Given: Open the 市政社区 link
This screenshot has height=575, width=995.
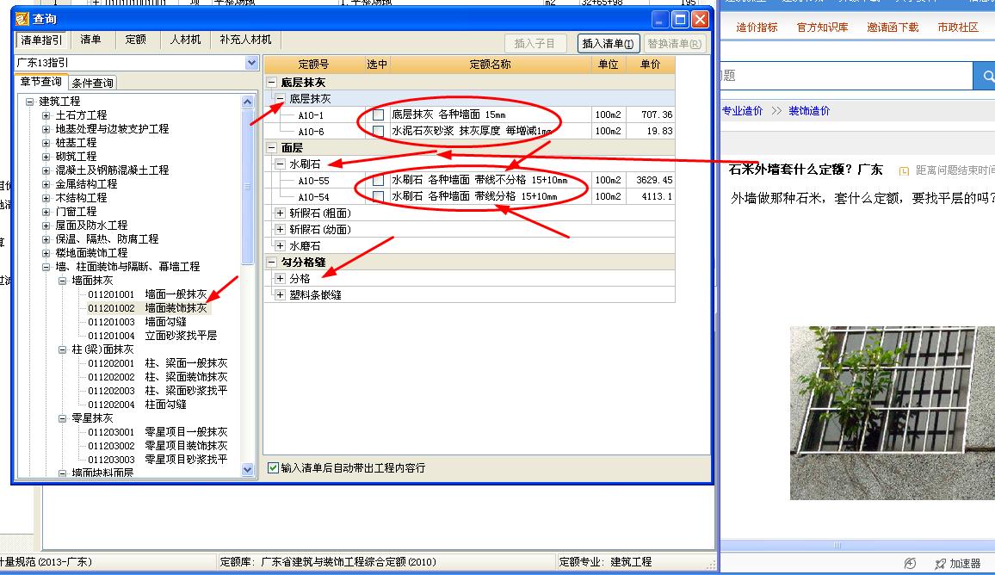Looking at the screenshot, I should pyautogui.click(x=958, y=28).
